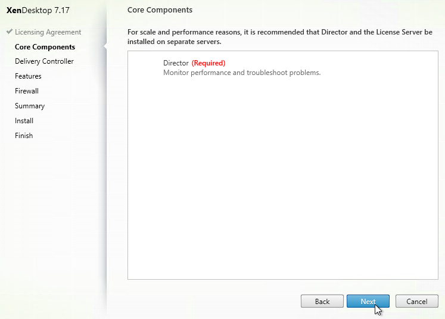Click the Licensing Agreement checkmark icon
Image resolution: width=445 pixels, height=319 pixels.
pos(10,32)
